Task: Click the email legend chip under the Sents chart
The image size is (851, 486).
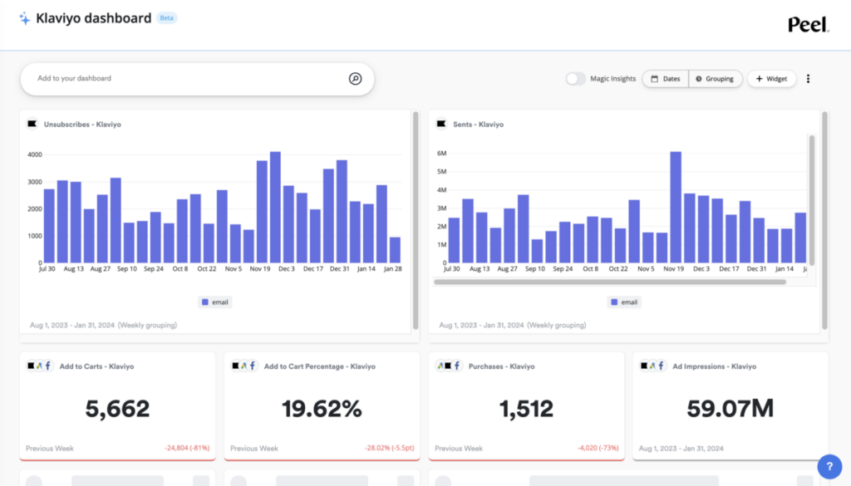Action: 623,302
